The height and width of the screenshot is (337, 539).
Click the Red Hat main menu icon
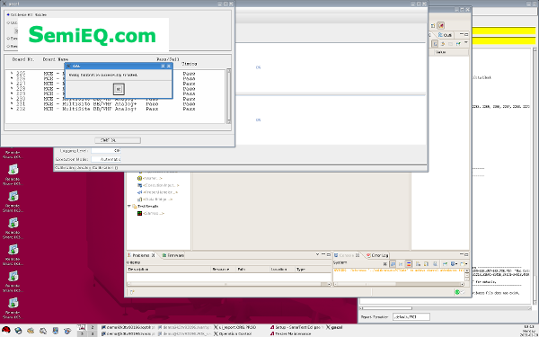click(6, 331)
